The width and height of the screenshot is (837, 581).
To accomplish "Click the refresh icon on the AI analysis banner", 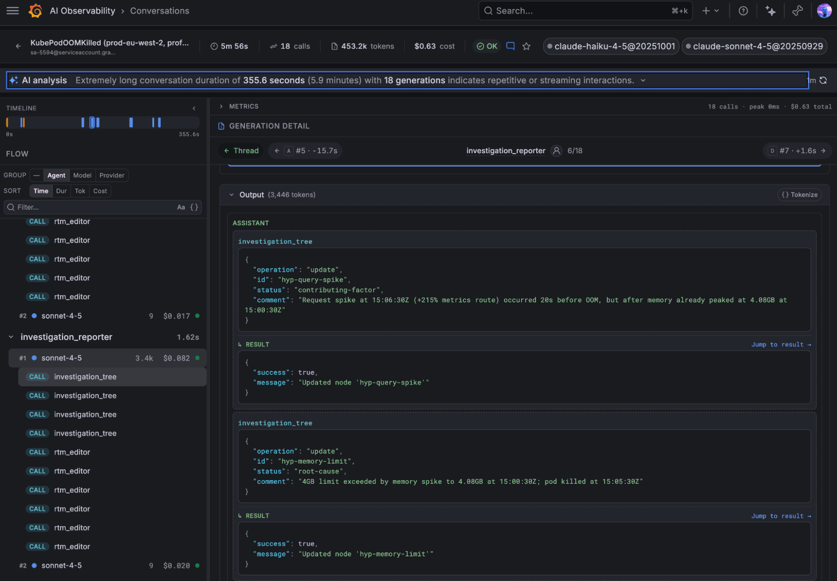I will coord(824,80).
